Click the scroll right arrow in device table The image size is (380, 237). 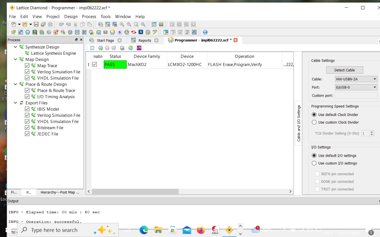click(x=290, y=191)
